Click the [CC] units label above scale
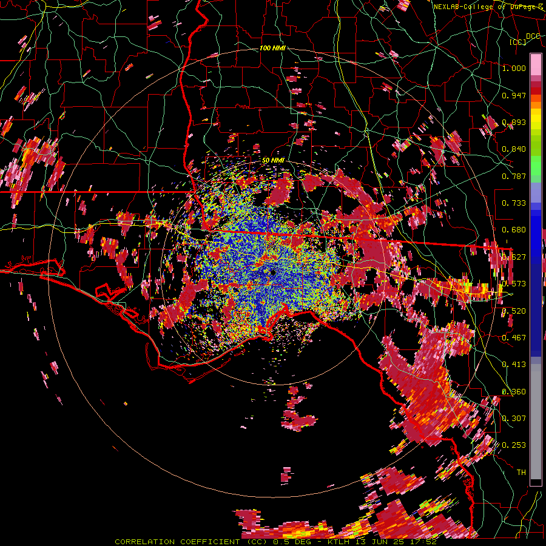The image size is (546, 546). [518, 42]
